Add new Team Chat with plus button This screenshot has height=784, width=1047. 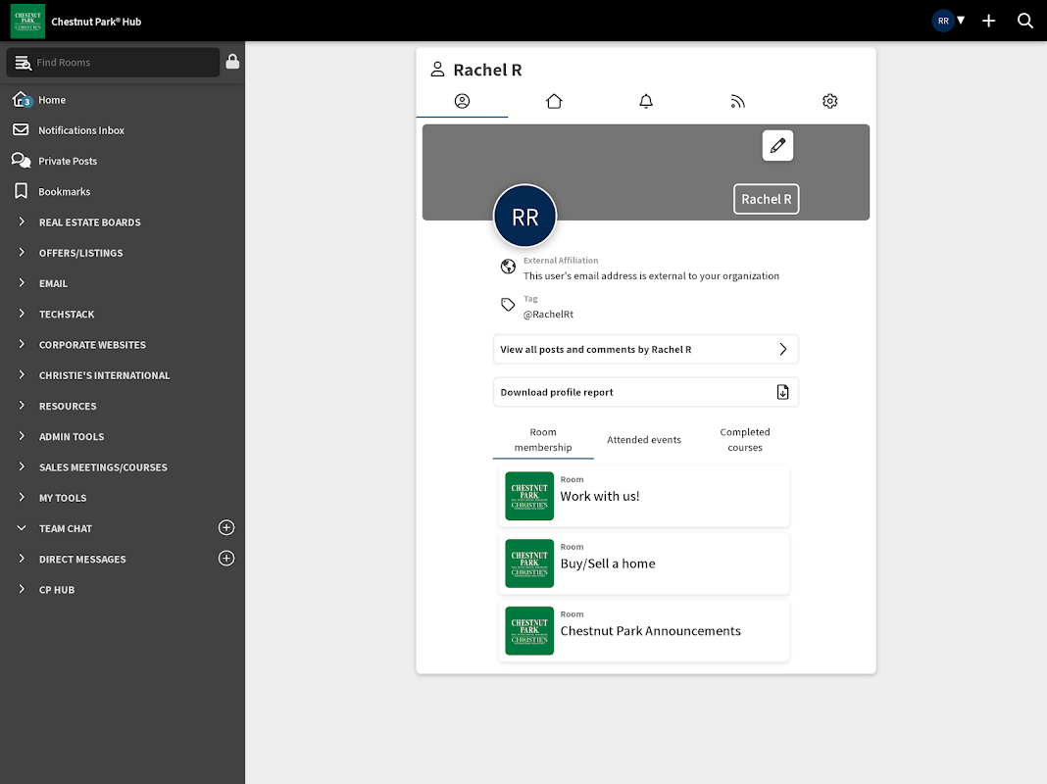(226, 528)
